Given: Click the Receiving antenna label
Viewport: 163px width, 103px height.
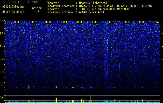Looking at the screenshot, I should pos(60,12).
